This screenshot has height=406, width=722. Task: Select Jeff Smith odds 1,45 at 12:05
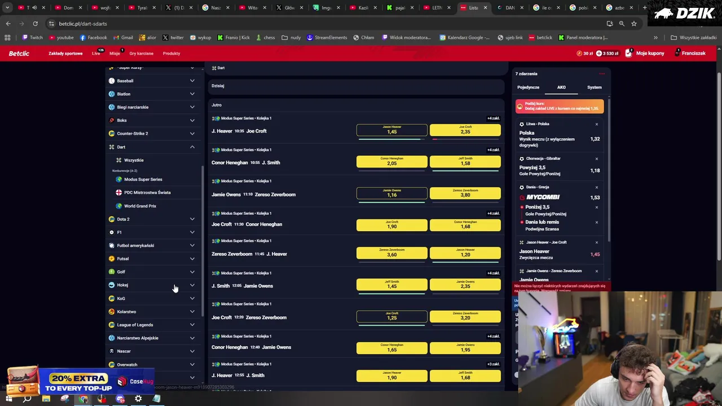[x=391, y=285]
